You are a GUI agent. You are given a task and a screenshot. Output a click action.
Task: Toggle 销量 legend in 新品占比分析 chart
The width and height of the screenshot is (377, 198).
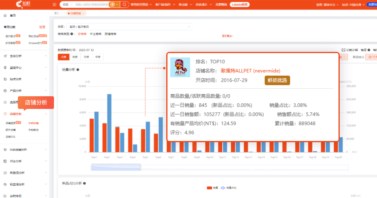coord(212,188)
